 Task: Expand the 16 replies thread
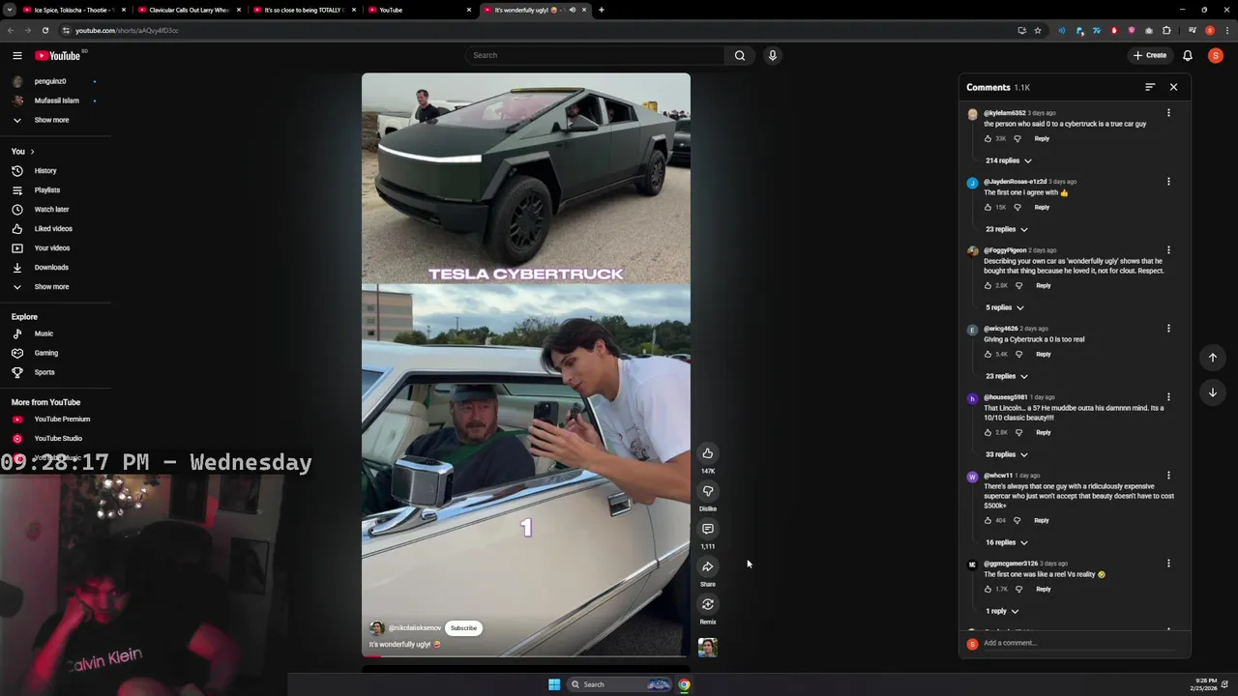click(x=1006, y=542)
